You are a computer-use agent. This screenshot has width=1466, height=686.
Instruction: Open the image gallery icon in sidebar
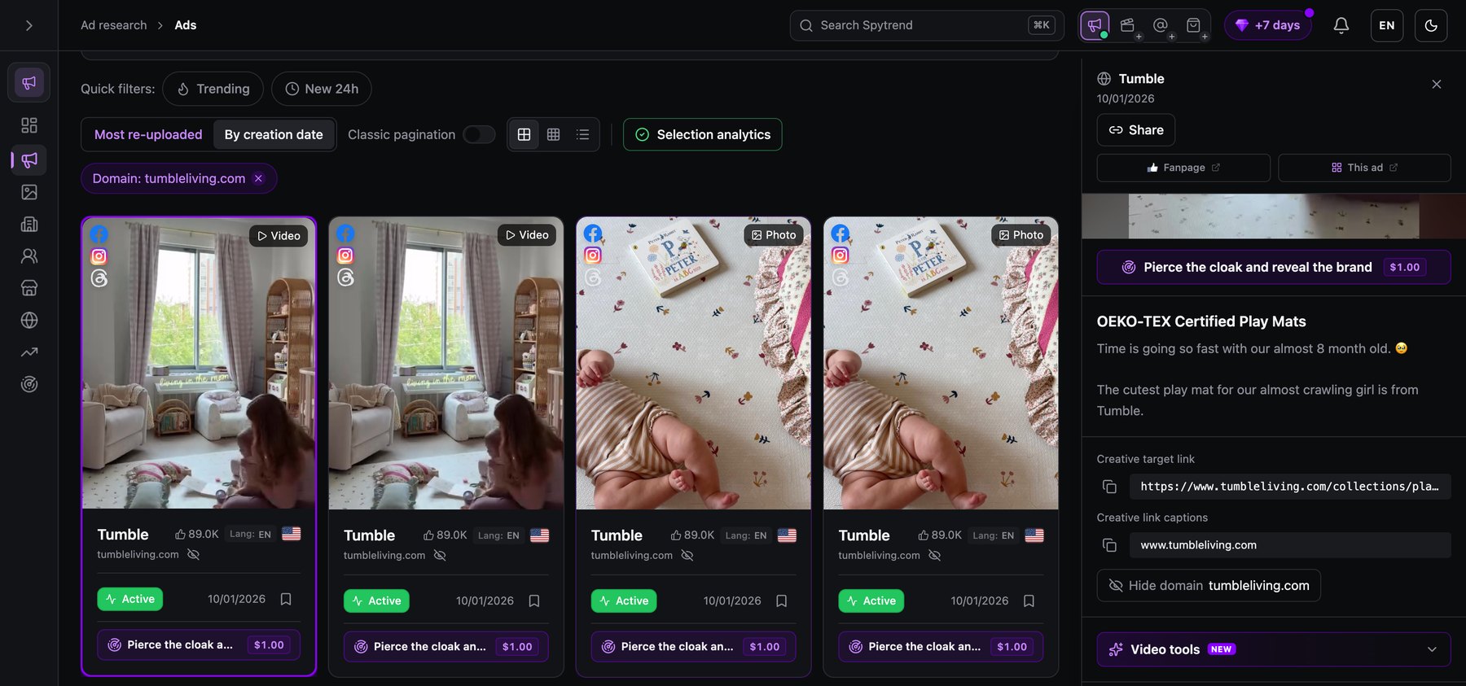click(x=29, y=192)
